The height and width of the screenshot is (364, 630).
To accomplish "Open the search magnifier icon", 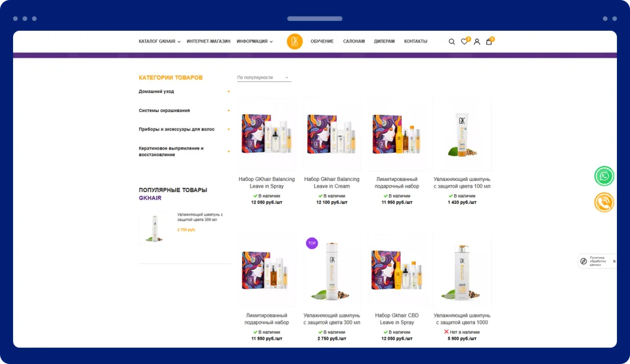I will coord(451,42).
